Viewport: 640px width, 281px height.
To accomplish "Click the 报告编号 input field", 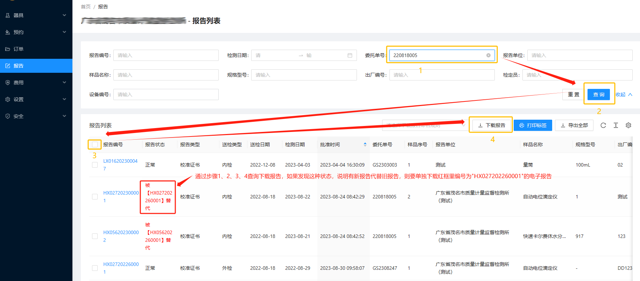I will (x=166, y=55).
